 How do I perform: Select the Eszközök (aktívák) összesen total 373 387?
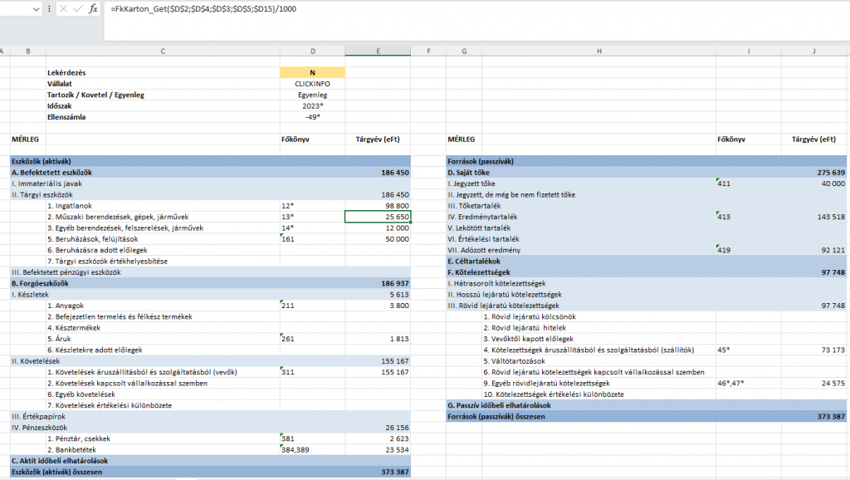pyautogui.click(x=378, y=472)
